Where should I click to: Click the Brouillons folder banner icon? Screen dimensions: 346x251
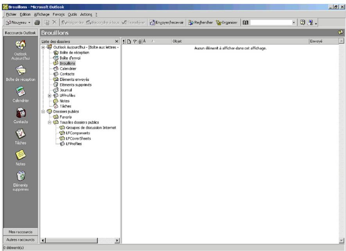[x=341, y=32]
